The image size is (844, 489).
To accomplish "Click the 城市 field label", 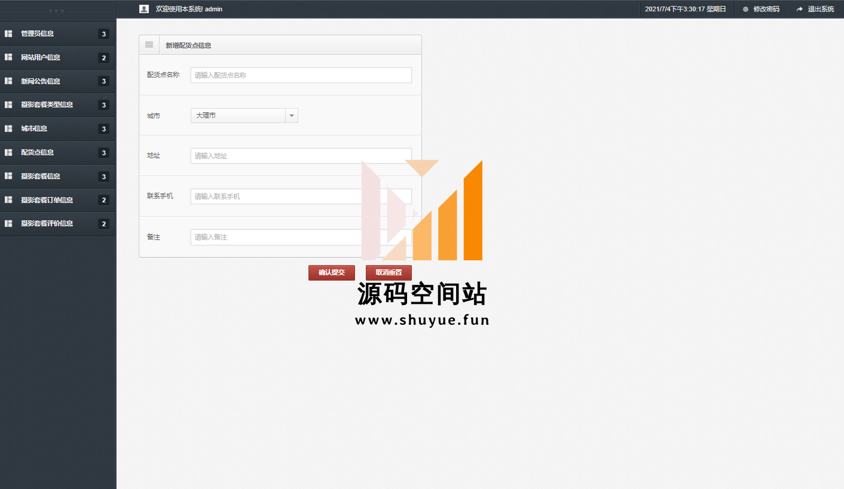I will pyautogui.click(x=154, y=116).
